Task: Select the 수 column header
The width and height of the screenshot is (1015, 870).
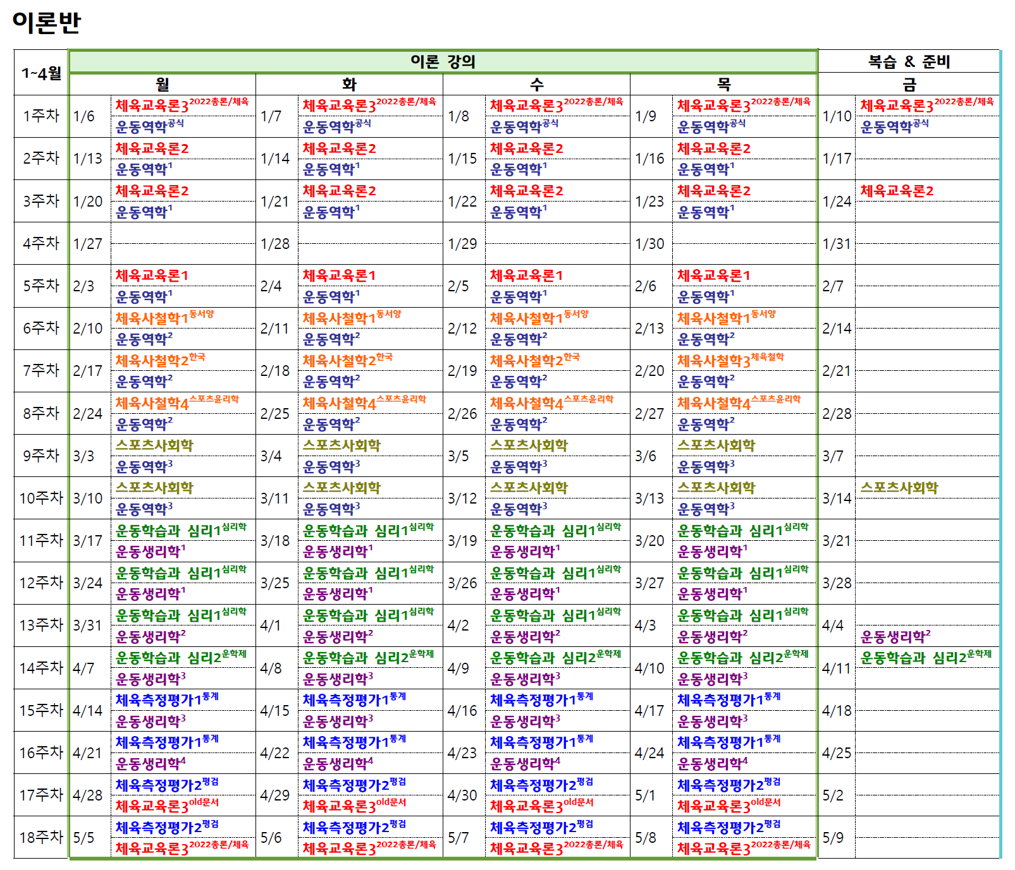Action: click(536, 84)
